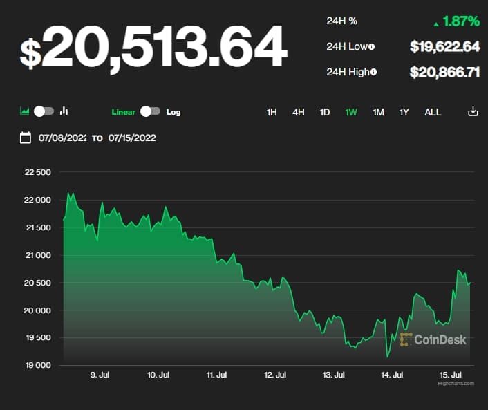Click the green up-arrow change indicator
Screen dimensions: 488x410
click(x=436, y=24)
